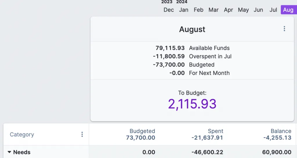Collapse the Needs category group
297x158 pixels.
[x=10, y=152]
